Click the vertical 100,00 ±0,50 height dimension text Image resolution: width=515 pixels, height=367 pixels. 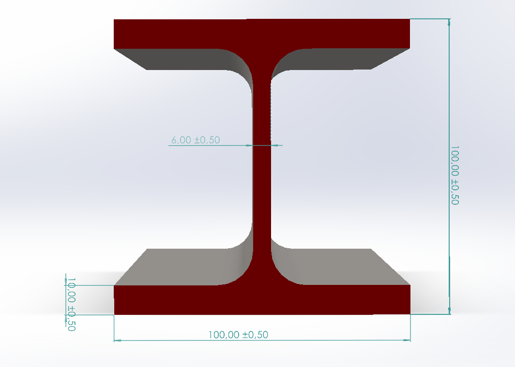click(454, 175)
